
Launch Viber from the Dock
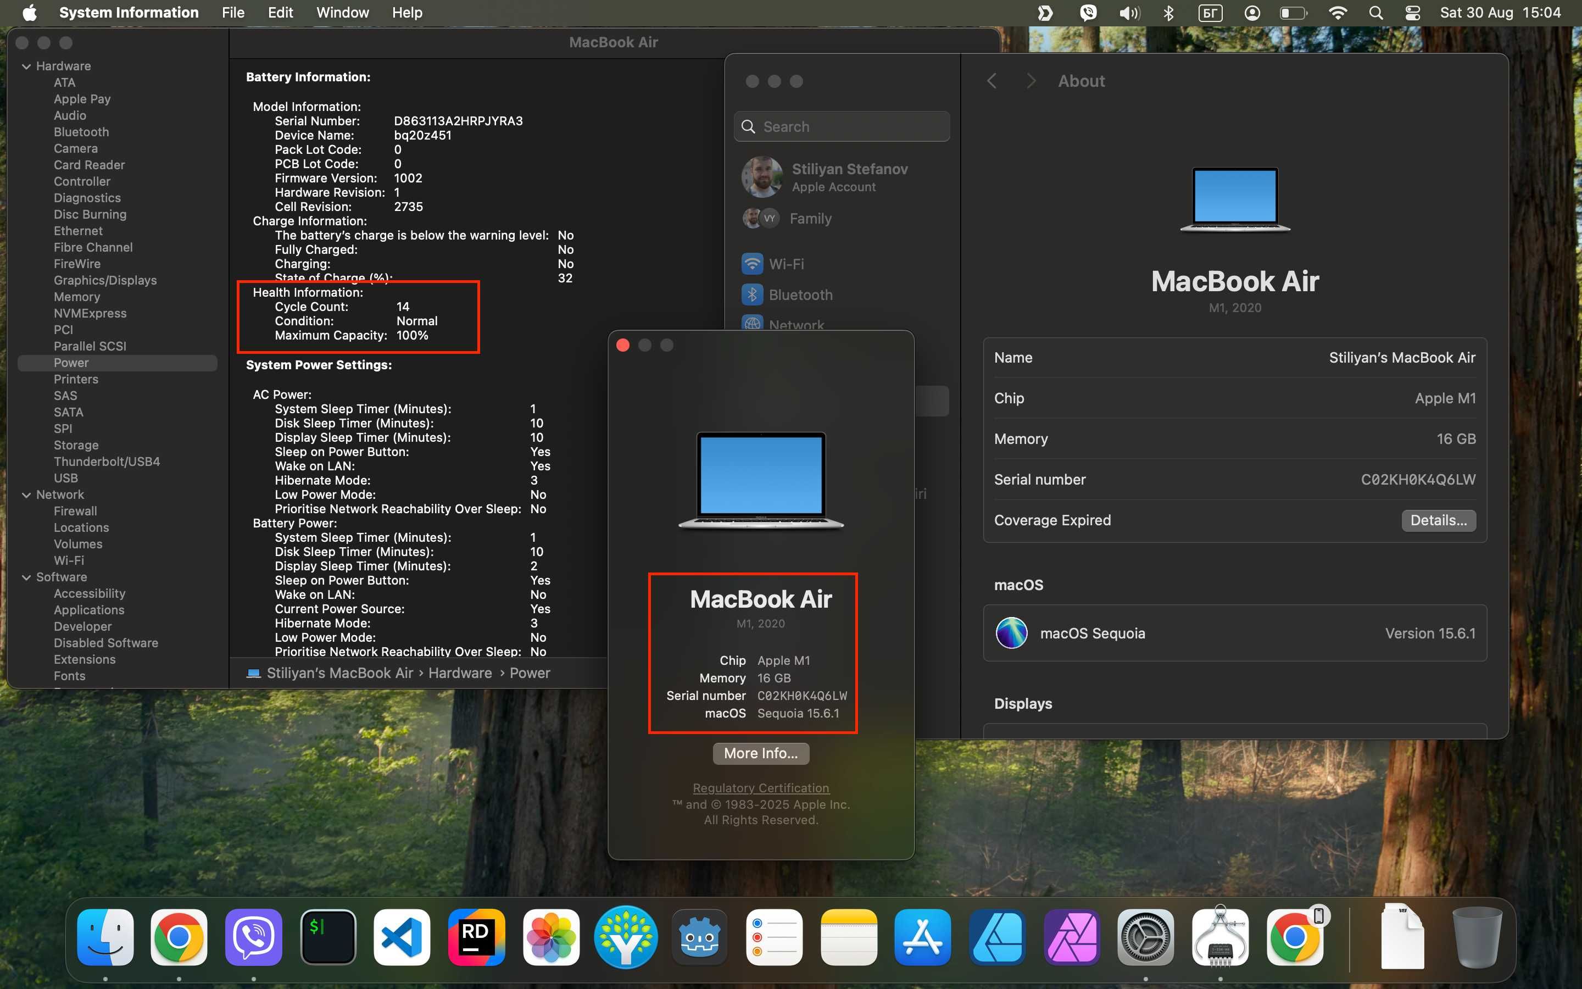point(254,937)
